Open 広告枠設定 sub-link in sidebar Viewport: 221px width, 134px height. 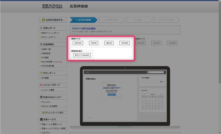(x=46, y=53)
